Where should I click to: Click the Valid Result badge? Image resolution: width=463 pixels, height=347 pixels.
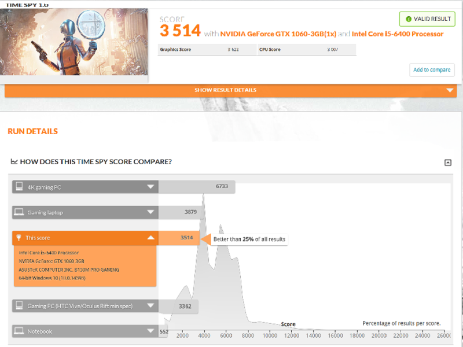pos(427,19)
